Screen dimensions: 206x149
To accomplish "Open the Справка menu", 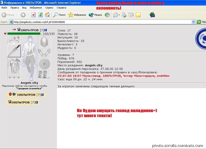I will click(61, 8).
